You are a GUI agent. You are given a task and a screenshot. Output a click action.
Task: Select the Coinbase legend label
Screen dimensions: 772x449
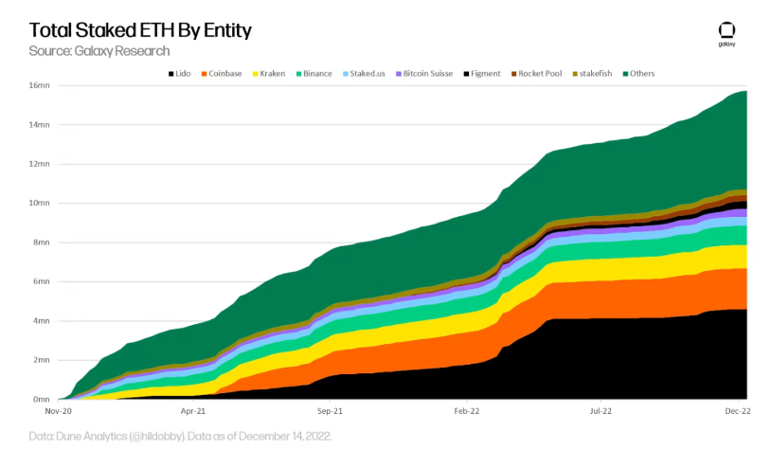coord(225,73)
